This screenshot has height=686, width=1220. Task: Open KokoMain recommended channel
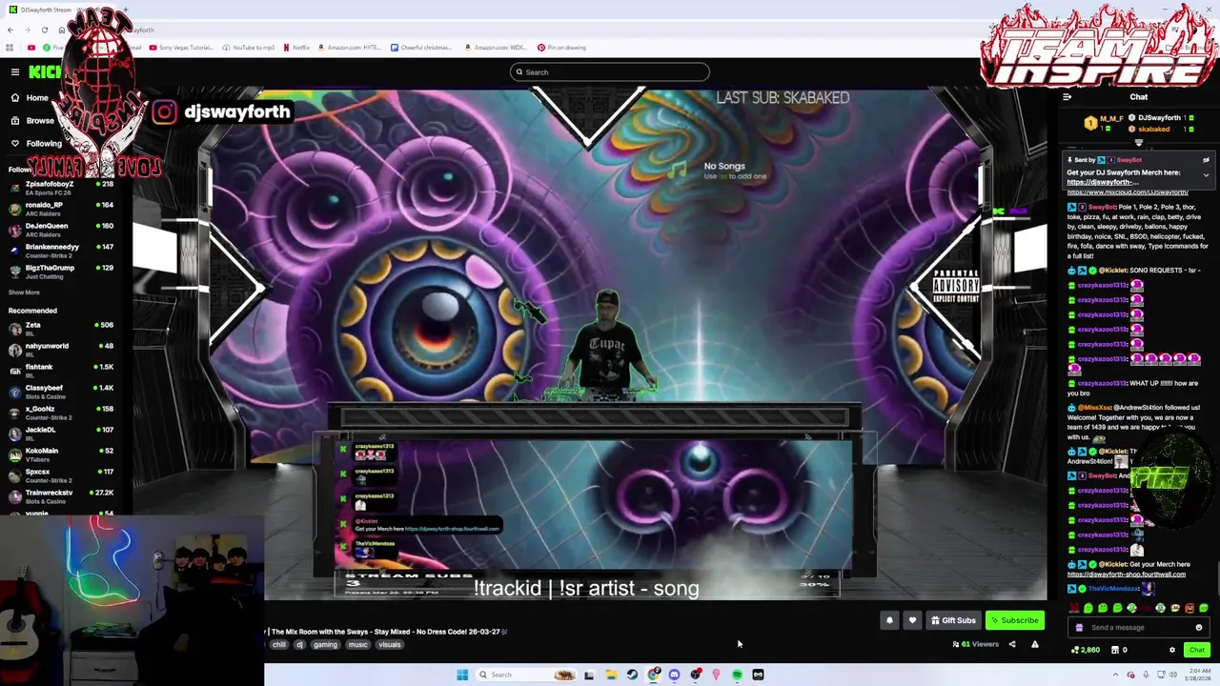61,454
